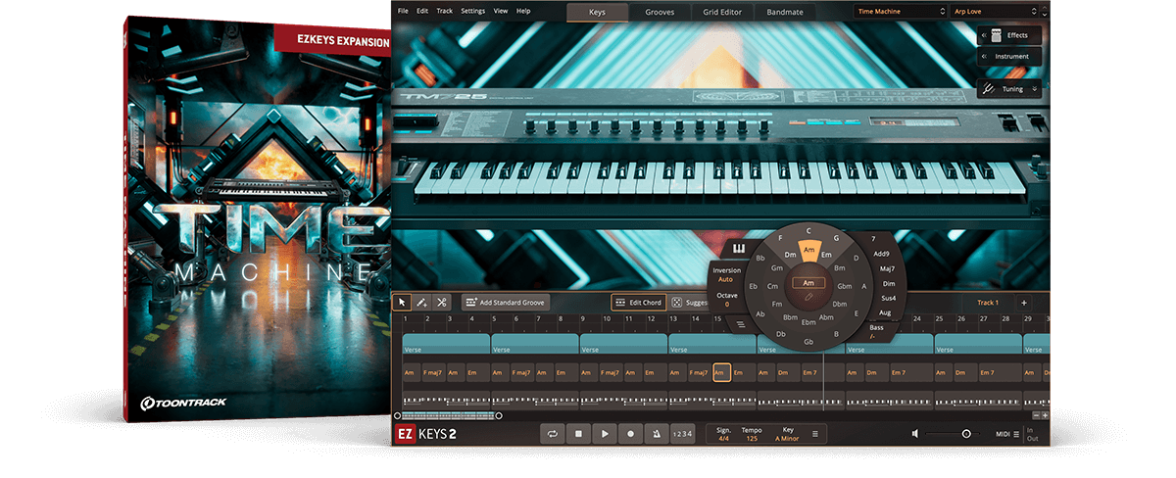Screen dimensions: 1176x478
Task: Open the chord wheel list menu icon
Action: pyautogui.click(x=741, y=323)
